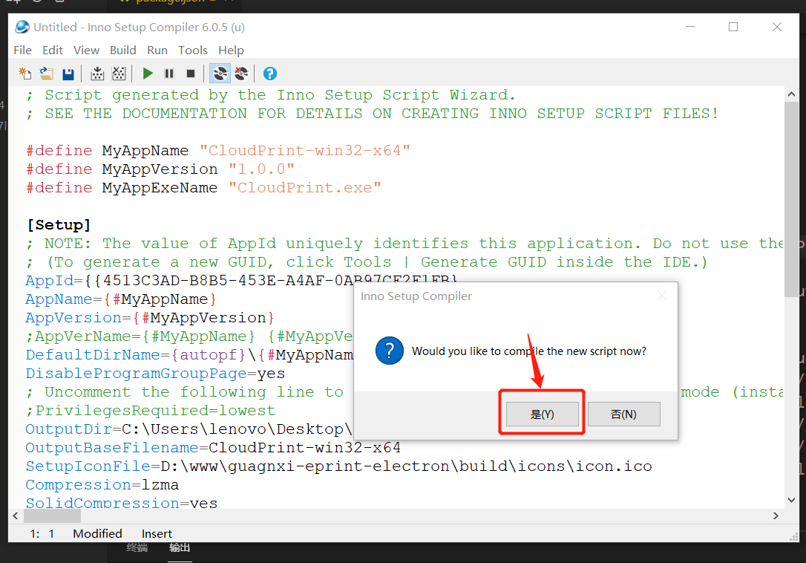Save the script with floppy disk icon
Screen dimensions: 806x563
68,74
